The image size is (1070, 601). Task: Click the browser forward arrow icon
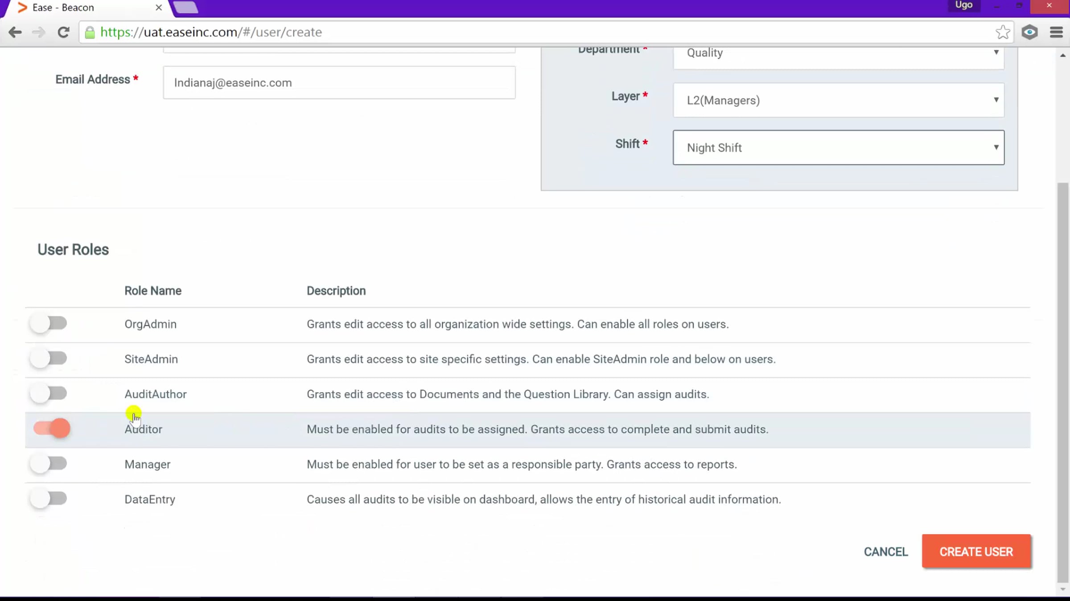[x=39, y=32]
